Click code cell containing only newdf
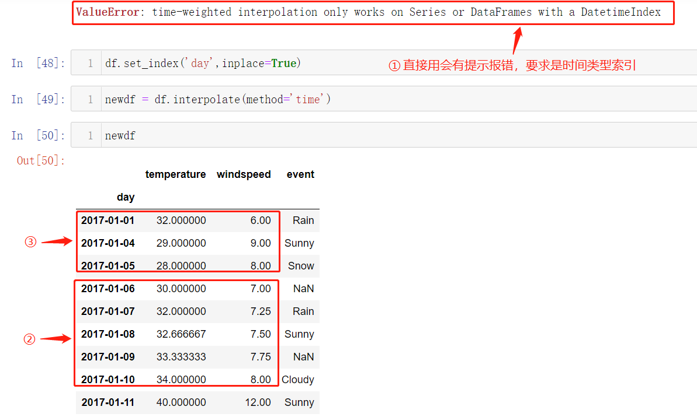Viewport: 697px width, 417px height. (384, 135)
